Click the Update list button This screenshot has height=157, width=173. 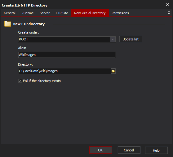tap(131, 39)
